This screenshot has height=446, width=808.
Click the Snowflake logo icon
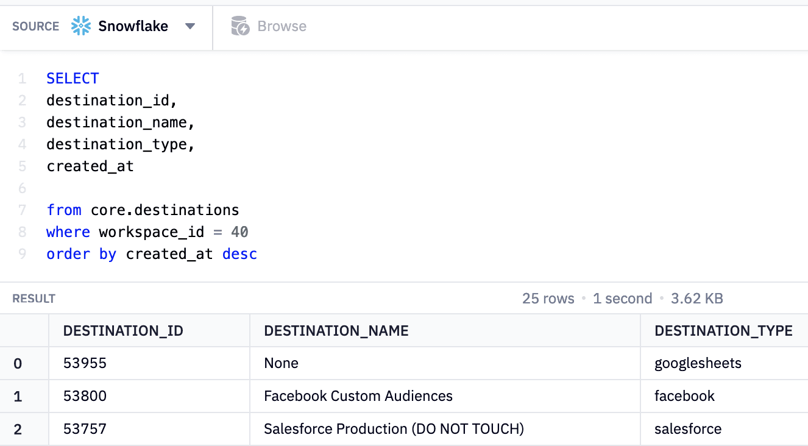81,26
